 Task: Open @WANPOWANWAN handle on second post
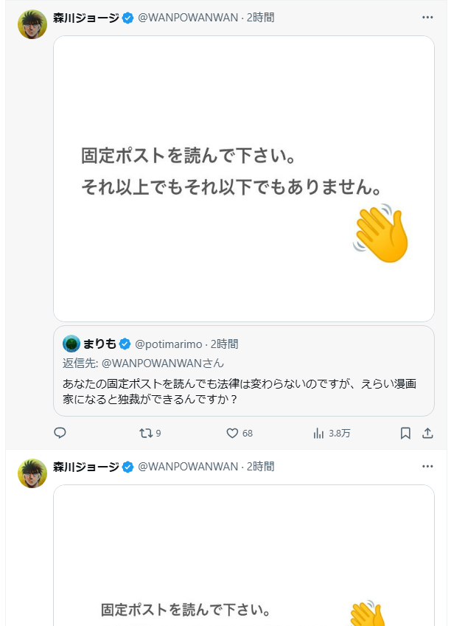coord(188,466)
